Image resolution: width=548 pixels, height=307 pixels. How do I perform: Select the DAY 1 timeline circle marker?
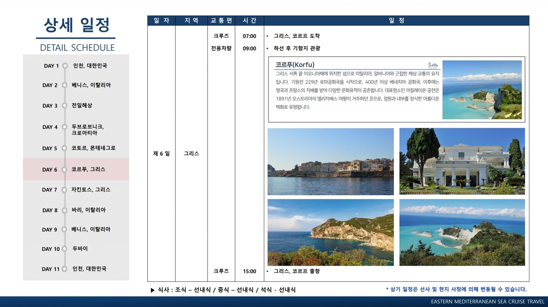[65, 66]
